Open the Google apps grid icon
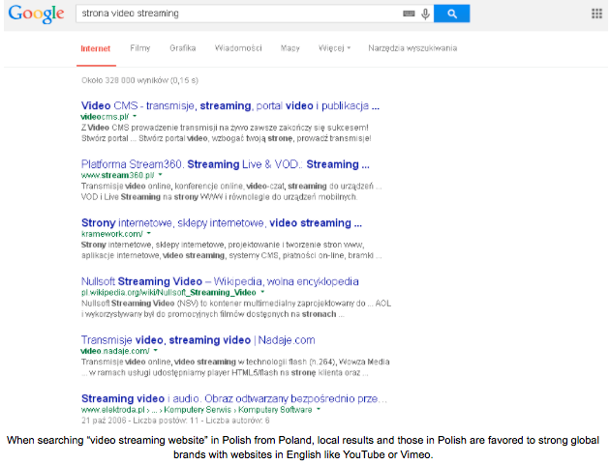This screenshot has width=610, height=465. pos(596,14)
